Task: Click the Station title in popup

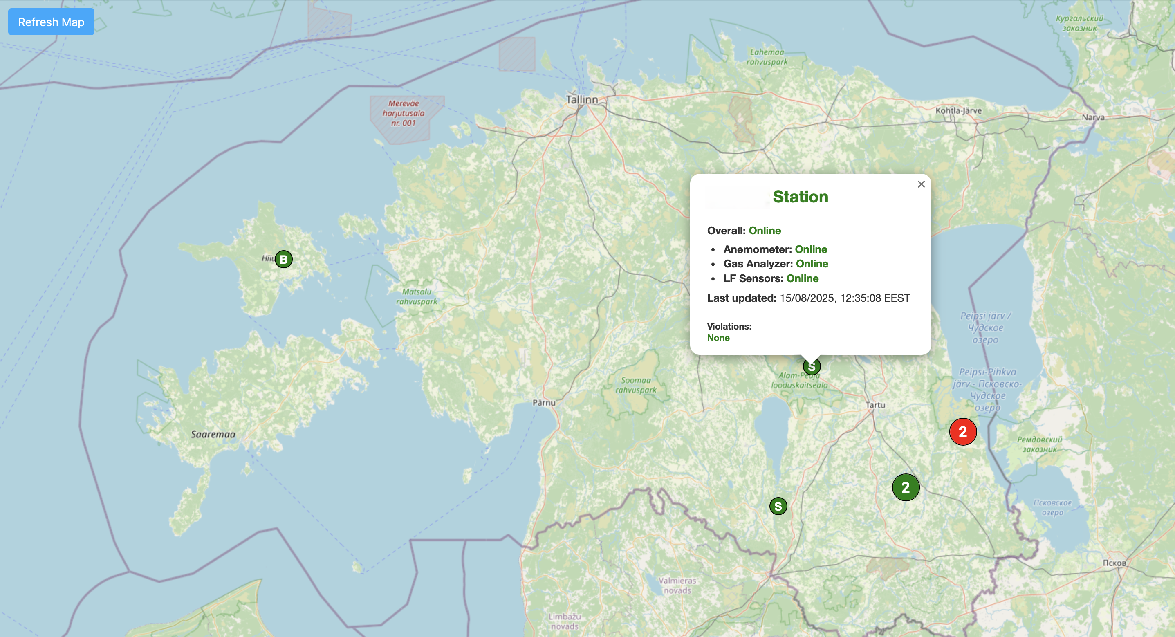Action: click(x=800, y=197)
